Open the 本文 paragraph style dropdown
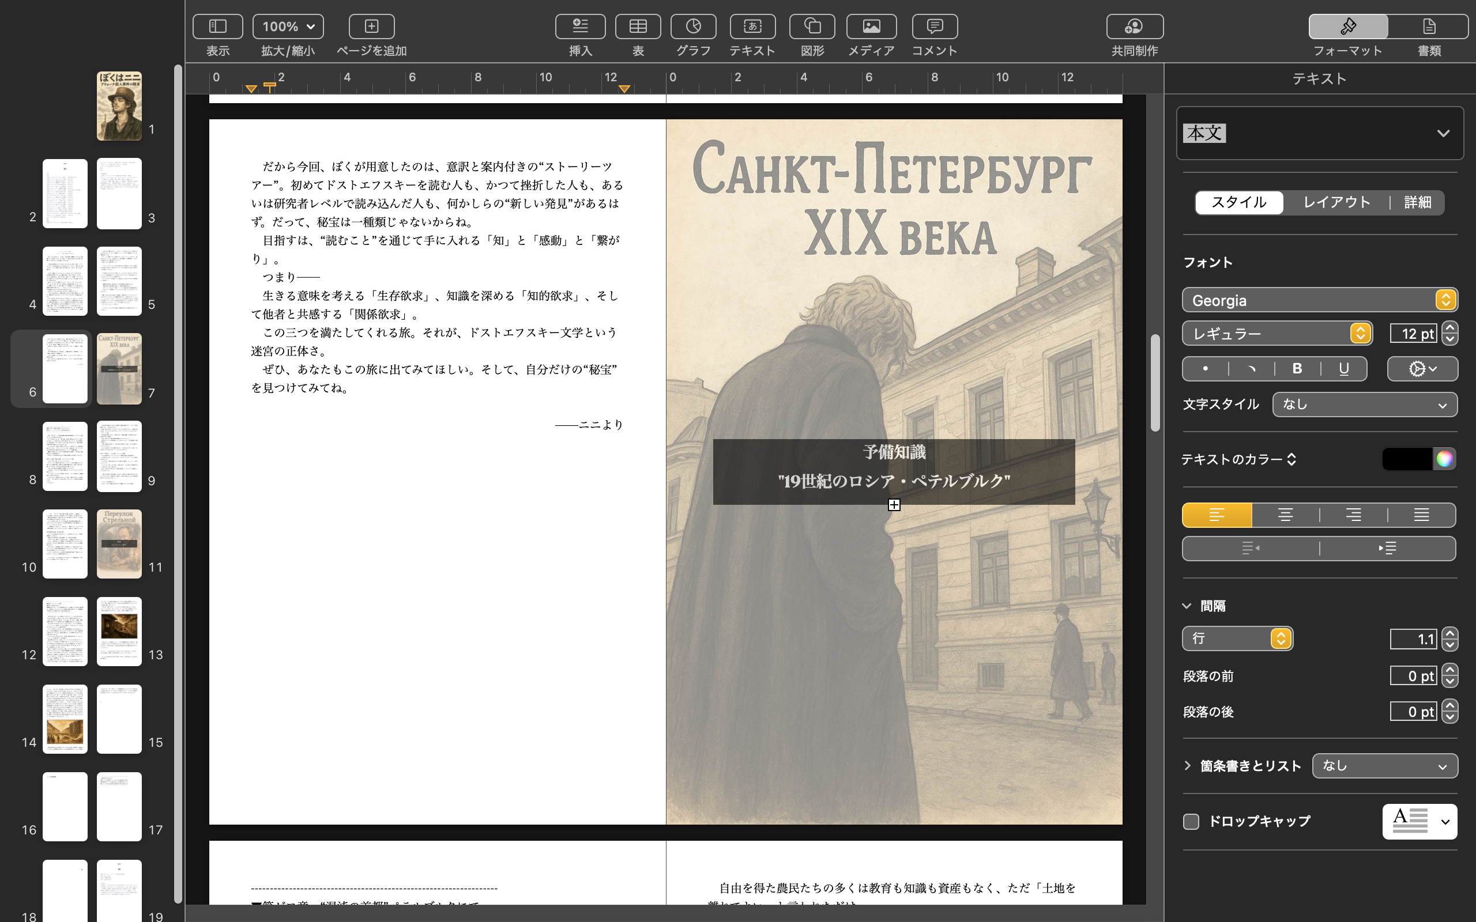The image size is (1476, 922). (x=1320, y=133)
